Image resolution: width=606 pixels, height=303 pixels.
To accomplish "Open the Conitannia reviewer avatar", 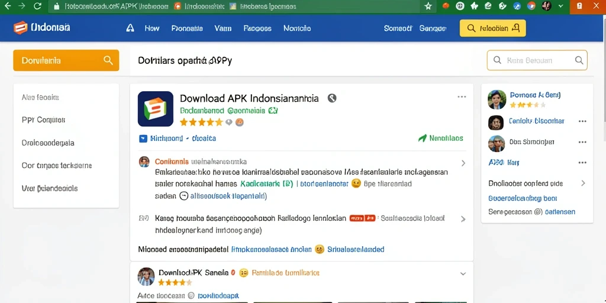I will pyautogui.click(x=144, y=162).
